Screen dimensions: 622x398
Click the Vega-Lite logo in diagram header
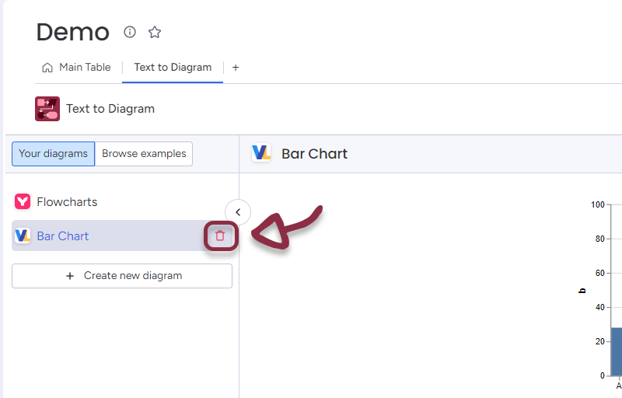pyautogui.click(x=261, y=153)
